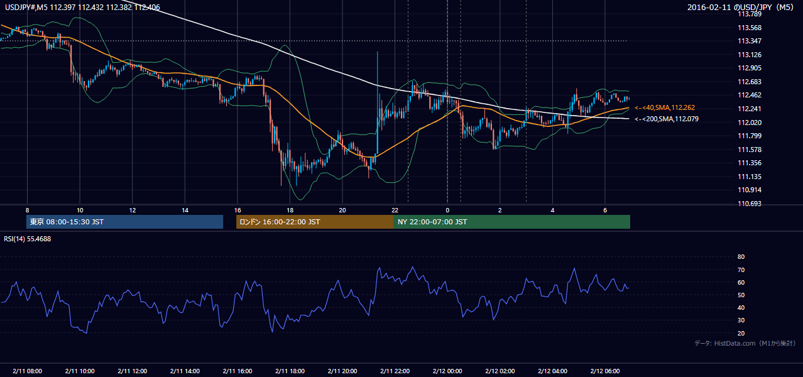
Task: Click RSI scale value 80
Action: coord(741,257)
